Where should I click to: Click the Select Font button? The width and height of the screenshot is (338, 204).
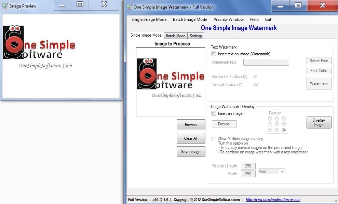pyautogui.click(x=319, y=61)
